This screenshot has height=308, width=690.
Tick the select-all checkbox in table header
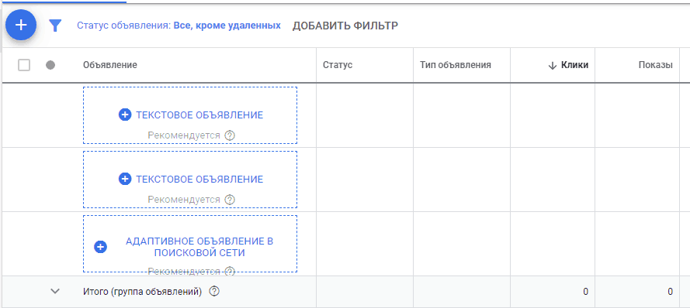point(24,65)
